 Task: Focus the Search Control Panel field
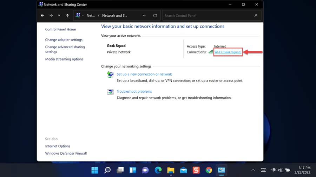[212, 15]
